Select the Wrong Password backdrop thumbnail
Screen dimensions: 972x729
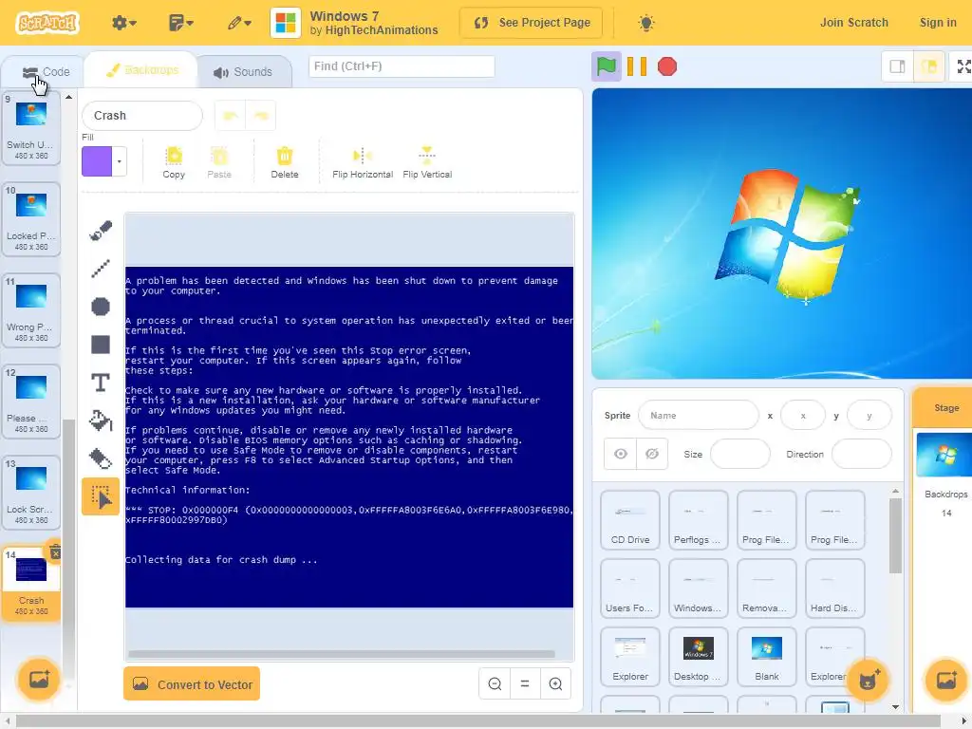point(31,310)
